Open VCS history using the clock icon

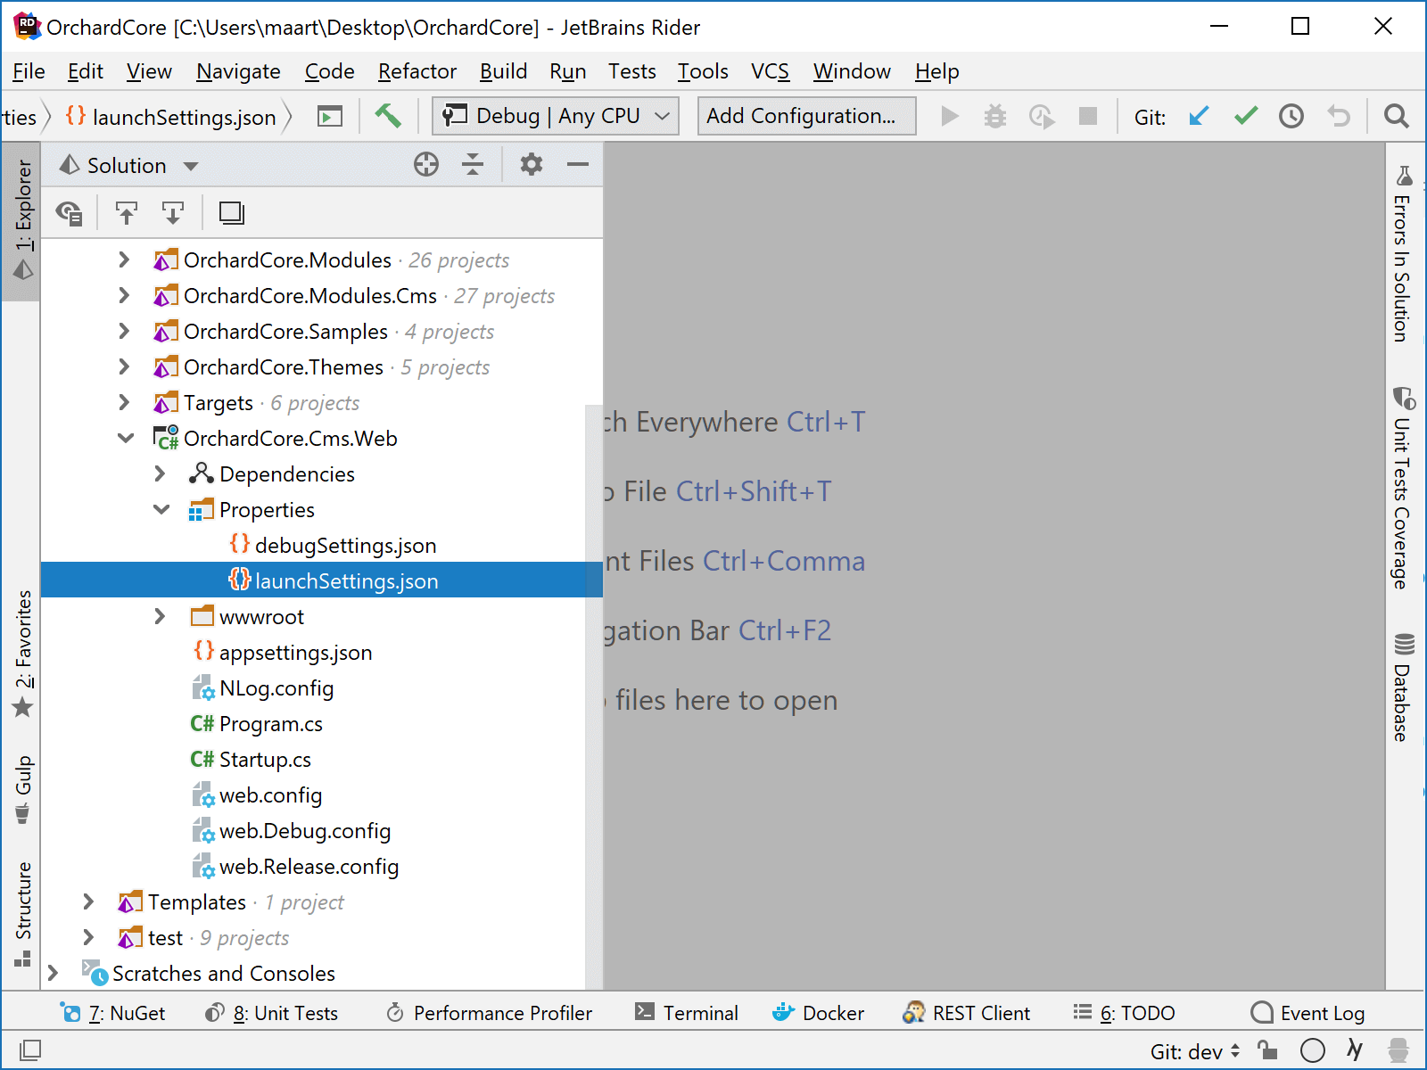pos(1291,116)
